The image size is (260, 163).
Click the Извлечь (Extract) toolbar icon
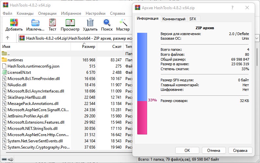[x=35, y=23]
